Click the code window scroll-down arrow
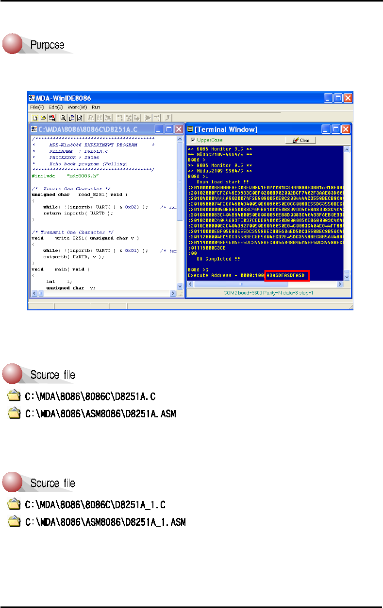383x608 pixels. tap(180, 286)
